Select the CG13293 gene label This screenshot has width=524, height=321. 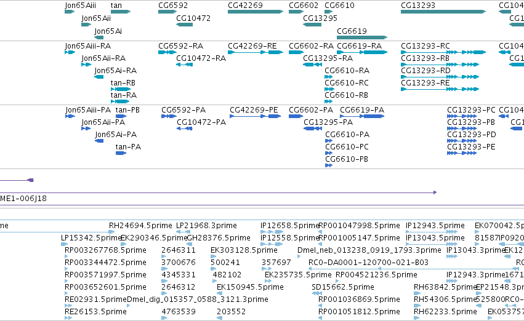pos(418,6)
